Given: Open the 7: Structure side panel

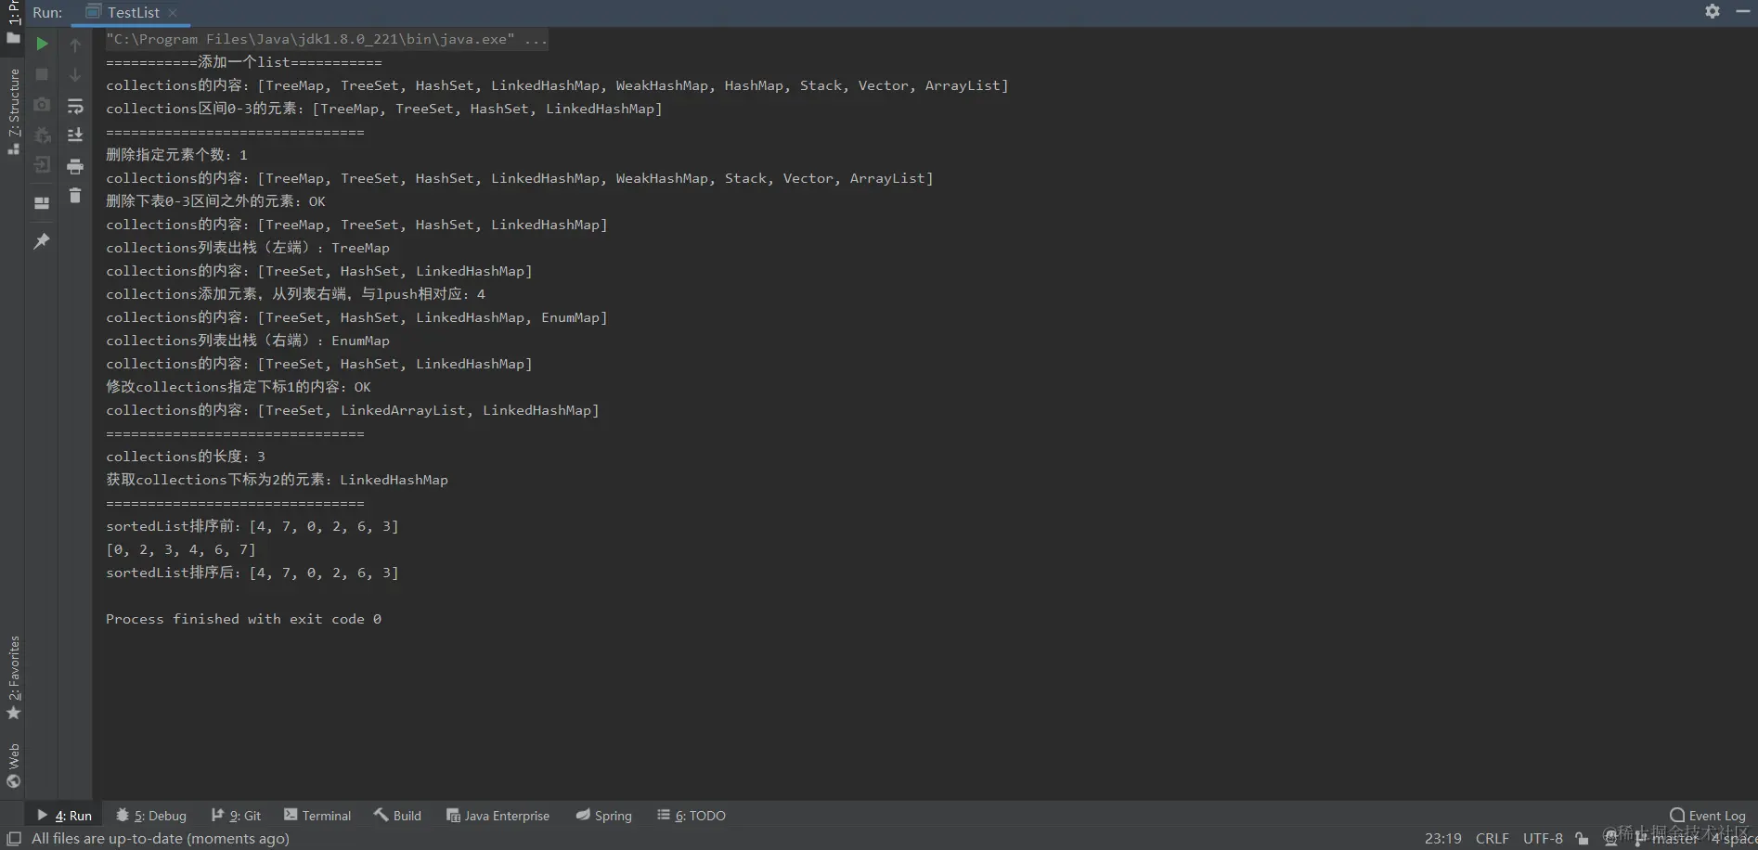Looking at the screenshot, I should pos(13,111).
